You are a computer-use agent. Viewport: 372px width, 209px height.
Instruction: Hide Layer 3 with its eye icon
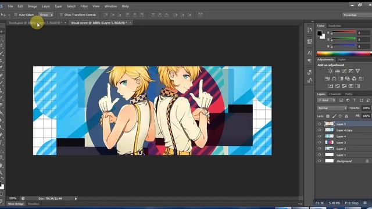coord(319,142)
